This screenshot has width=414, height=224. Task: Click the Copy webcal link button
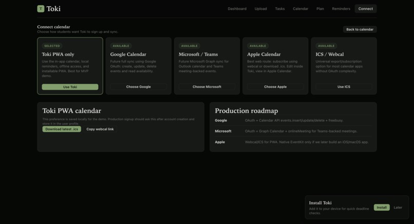(100, 129)
